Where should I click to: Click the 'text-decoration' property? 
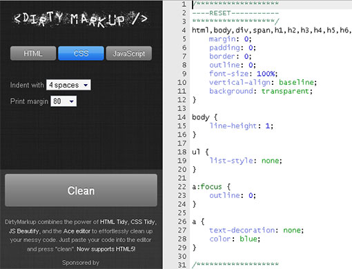pos(242,230)
